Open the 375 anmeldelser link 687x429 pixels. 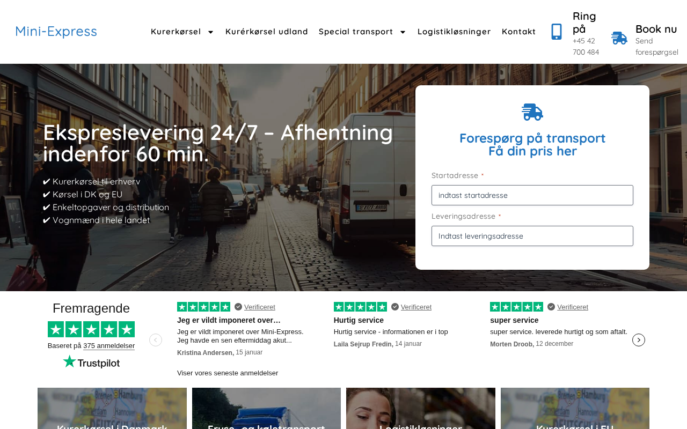(109, 346)
